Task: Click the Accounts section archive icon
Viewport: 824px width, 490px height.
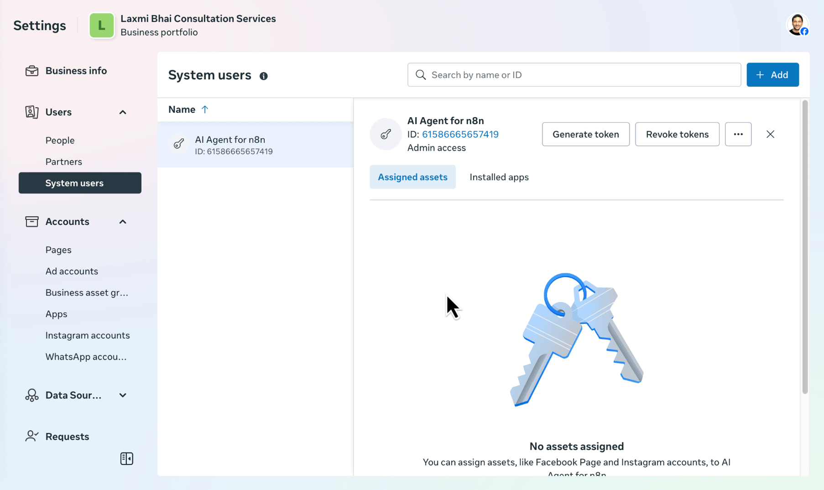Action: point(31,222)
